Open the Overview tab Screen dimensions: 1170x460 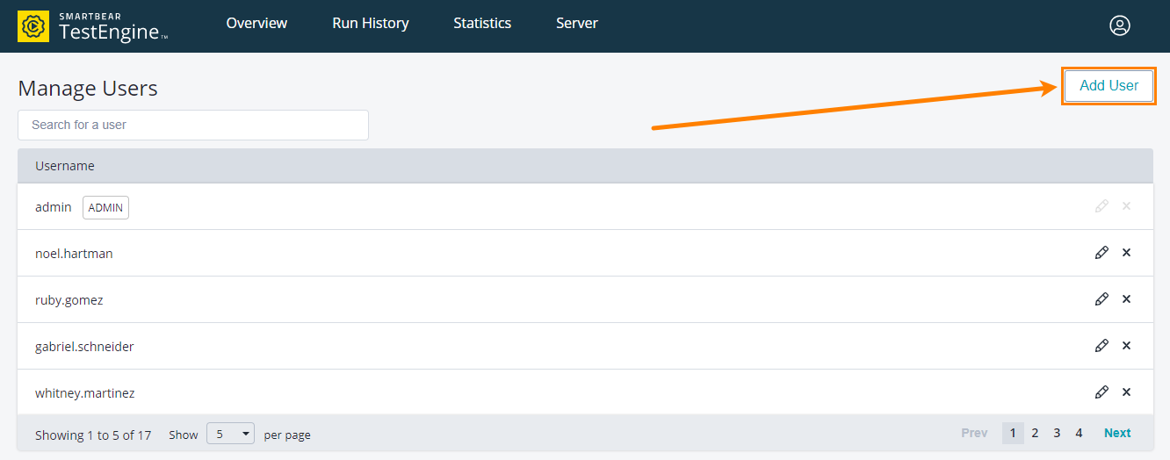[x=256, y=24]
